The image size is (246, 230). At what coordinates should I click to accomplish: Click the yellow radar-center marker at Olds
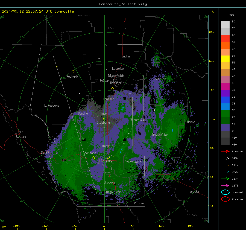click(104, 119)
